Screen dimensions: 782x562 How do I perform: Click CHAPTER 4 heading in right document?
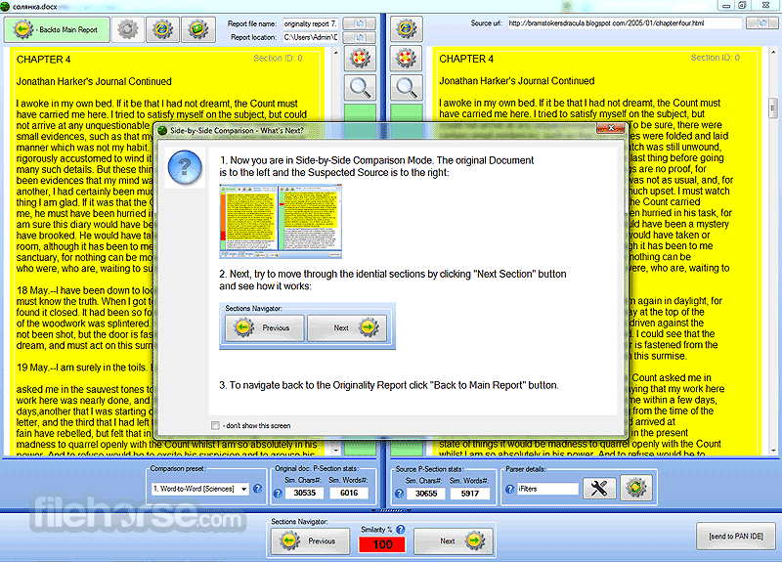[x=466, y=59]
